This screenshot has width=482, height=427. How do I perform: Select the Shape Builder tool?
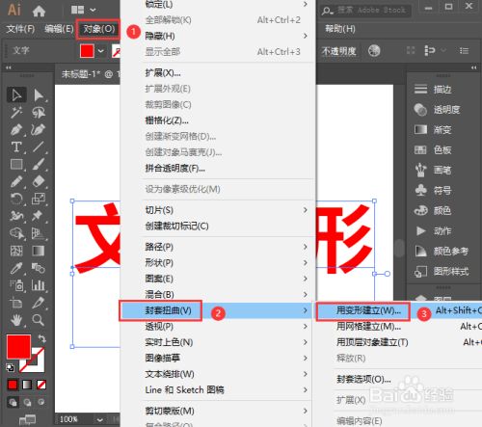coord(16,233)
